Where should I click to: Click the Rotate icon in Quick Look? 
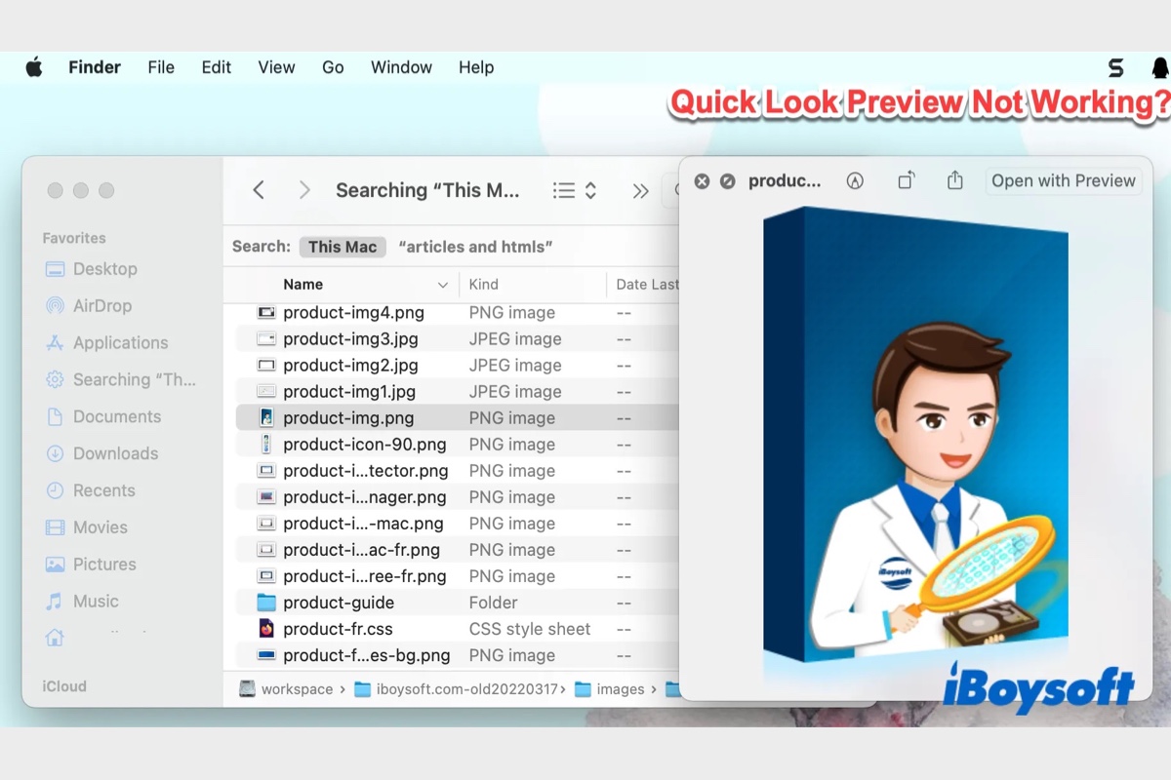906,181
